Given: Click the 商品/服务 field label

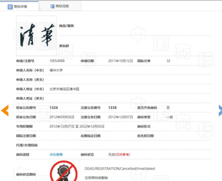Looking at the screenshot, I should click(66, 26).
